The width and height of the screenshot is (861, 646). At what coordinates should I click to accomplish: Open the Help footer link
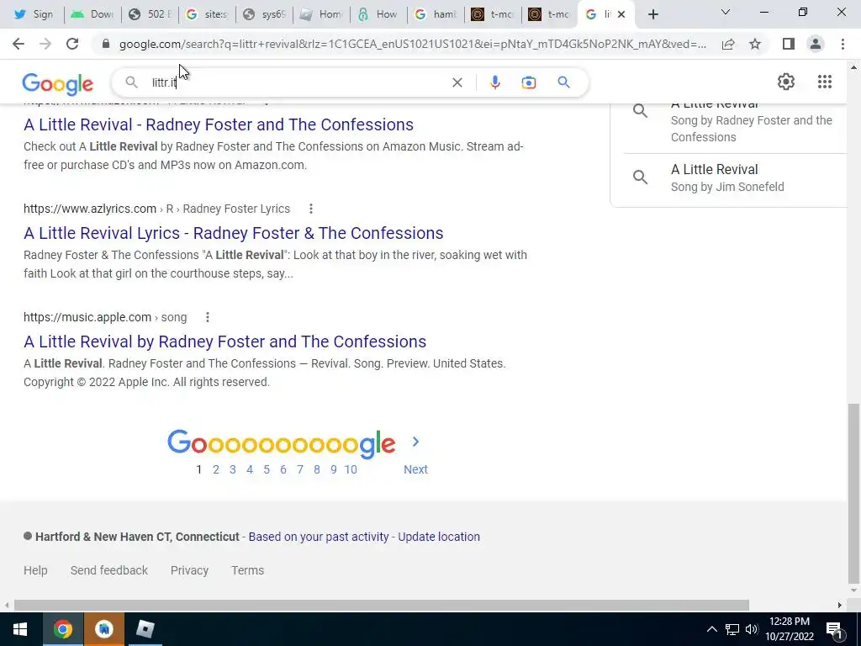point(35,570)
